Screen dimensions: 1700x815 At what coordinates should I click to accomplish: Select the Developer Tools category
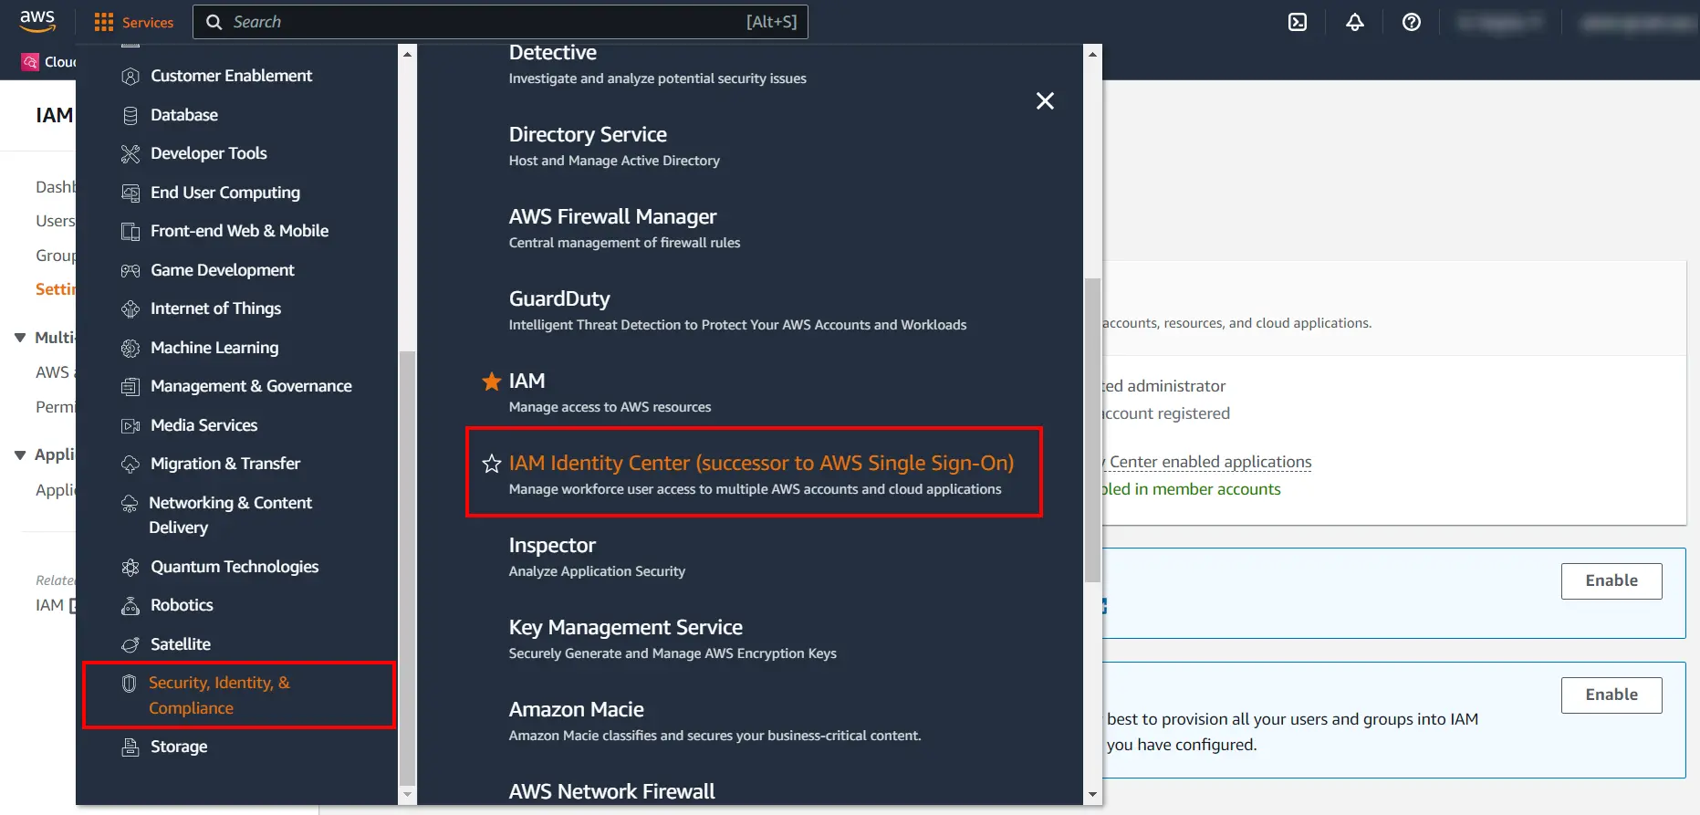click(x=209, y=153)
